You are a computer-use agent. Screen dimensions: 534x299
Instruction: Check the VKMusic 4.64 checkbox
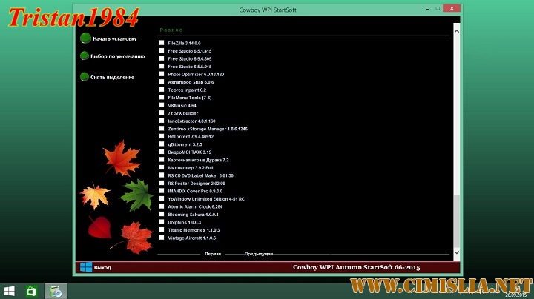coord(162,105)
